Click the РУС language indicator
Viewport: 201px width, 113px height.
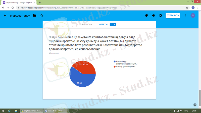click(186, 111)
